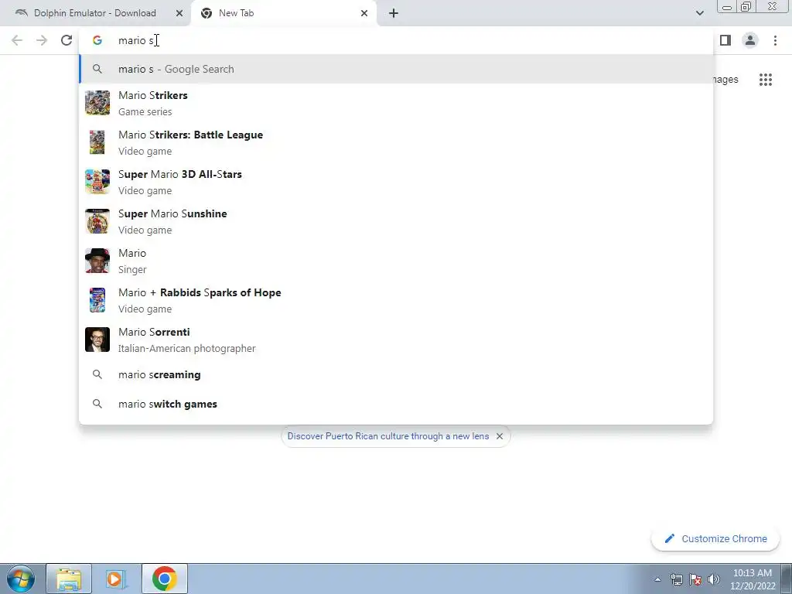This screenshot has width=792, height=594.
Task: Click the Mario singer photo thumbnail
Action: click(x=97, y=261)
